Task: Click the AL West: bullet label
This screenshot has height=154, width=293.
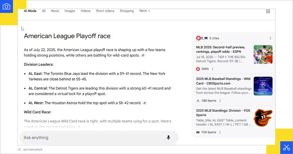Action: 36,103
